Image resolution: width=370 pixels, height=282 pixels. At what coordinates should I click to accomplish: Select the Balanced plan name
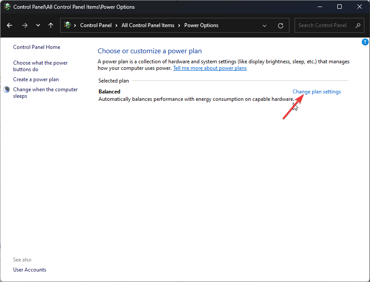tap(109, 92)
